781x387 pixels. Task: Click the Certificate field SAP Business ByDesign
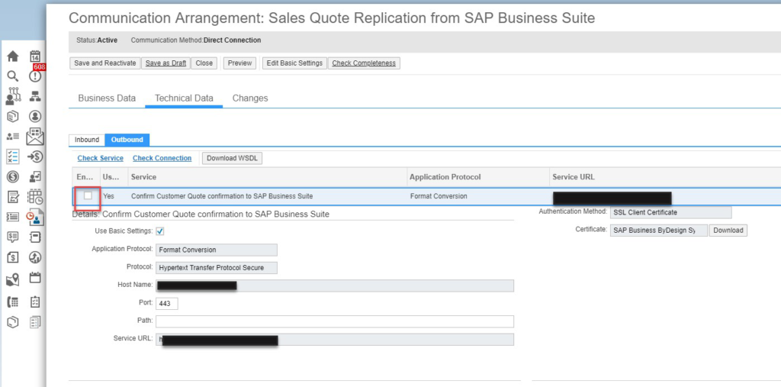pos(658,231)
